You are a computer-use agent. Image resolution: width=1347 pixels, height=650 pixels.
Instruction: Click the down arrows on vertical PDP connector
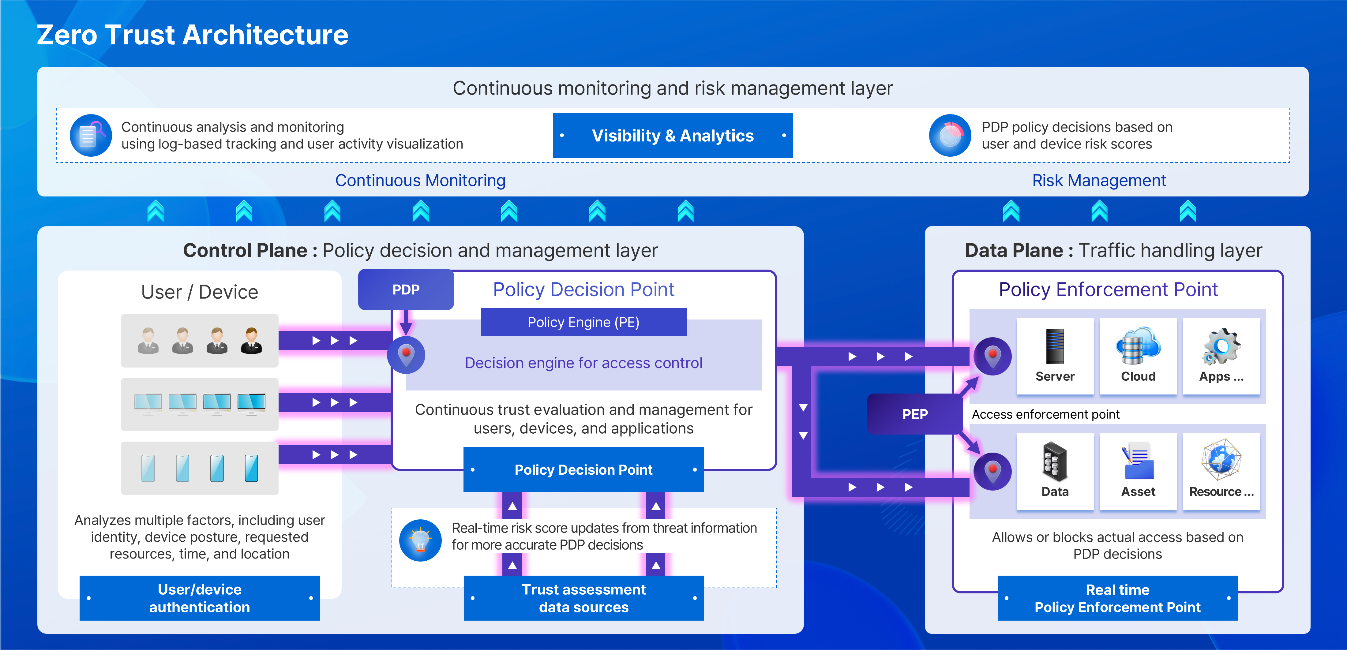coord(803,421)
